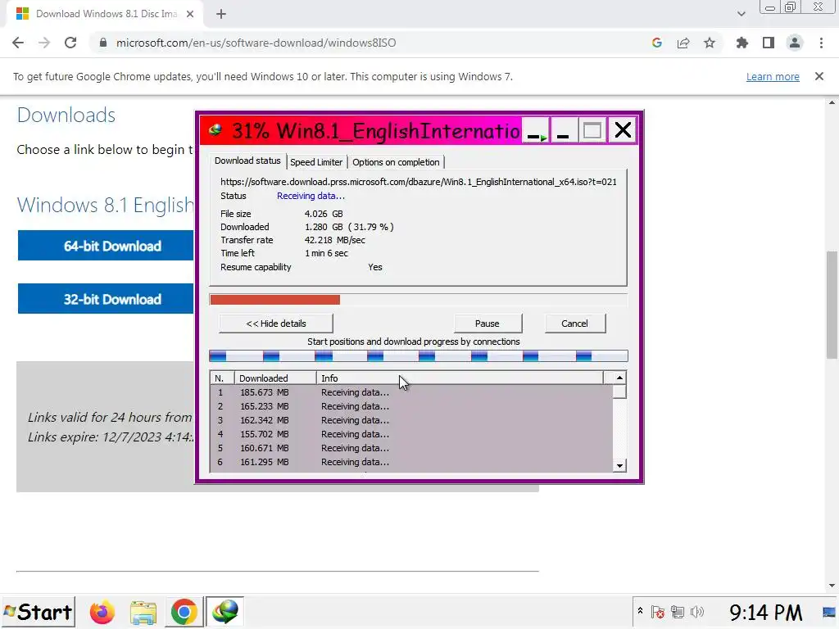839x629 pixels.
Task: Cancel the download
Action: (x=574, y=323)
